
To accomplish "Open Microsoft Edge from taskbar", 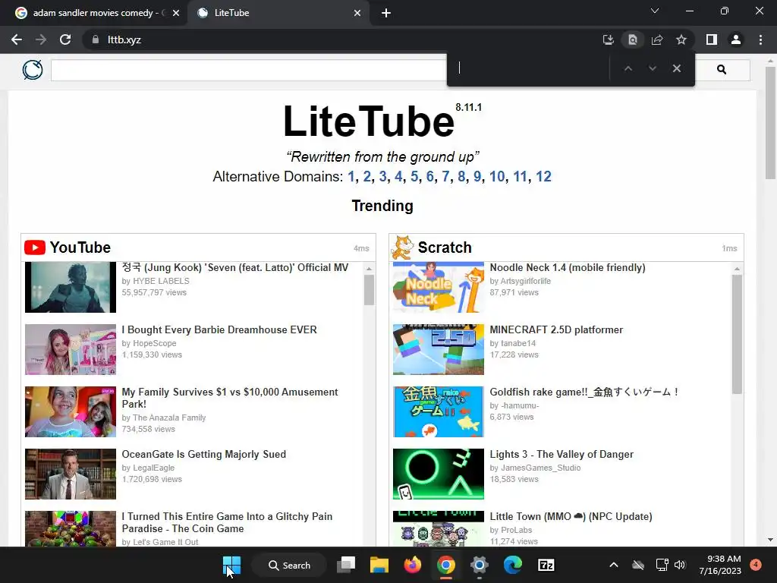I will (512, 565).
